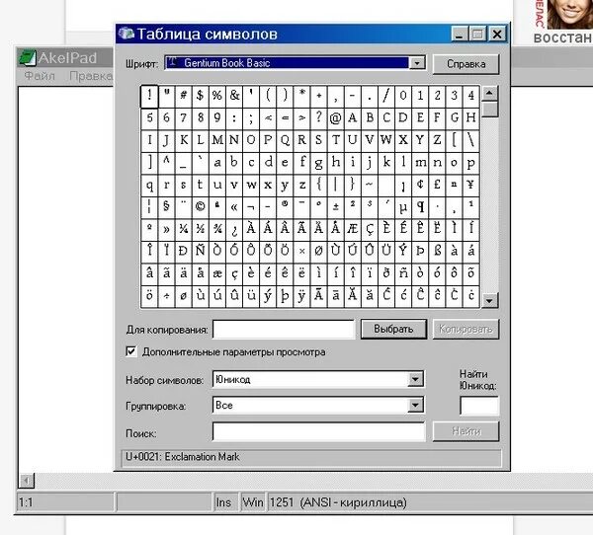This screenshot has height=535, width=593.
Task: Click the AkelPad application icon
Action: (x=28, y=58)
